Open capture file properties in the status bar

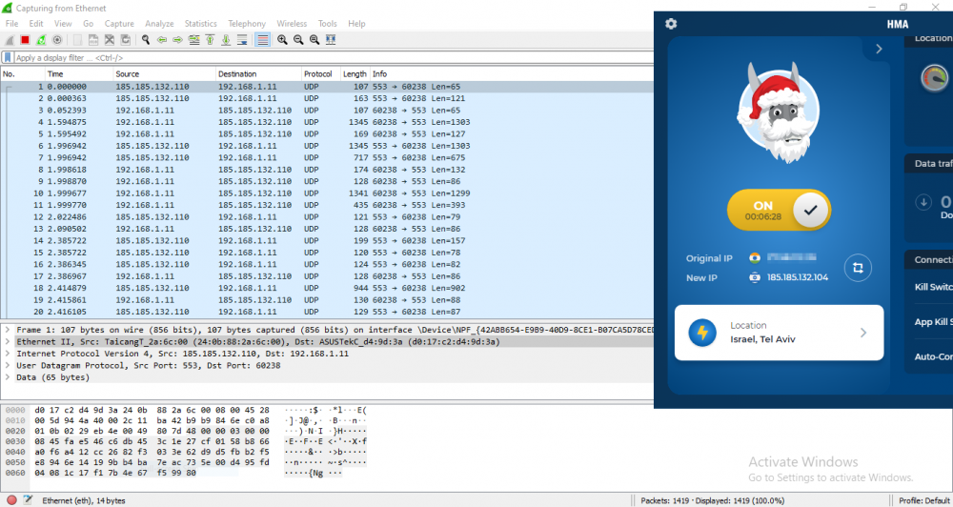pyautogui.click(x=28, y=500)
